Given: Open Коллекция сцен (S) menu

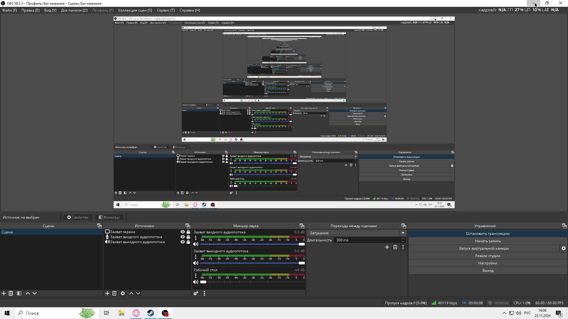Looking at the screenshot, I should [x=135, y=10].
